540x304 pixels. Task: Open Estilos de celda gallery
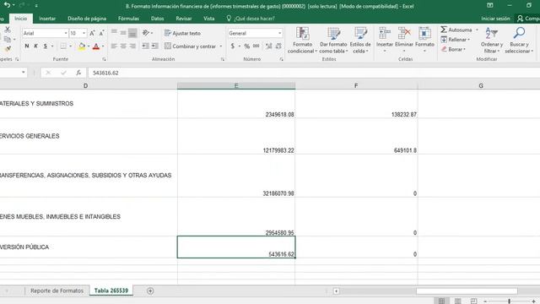pos(360,41)
